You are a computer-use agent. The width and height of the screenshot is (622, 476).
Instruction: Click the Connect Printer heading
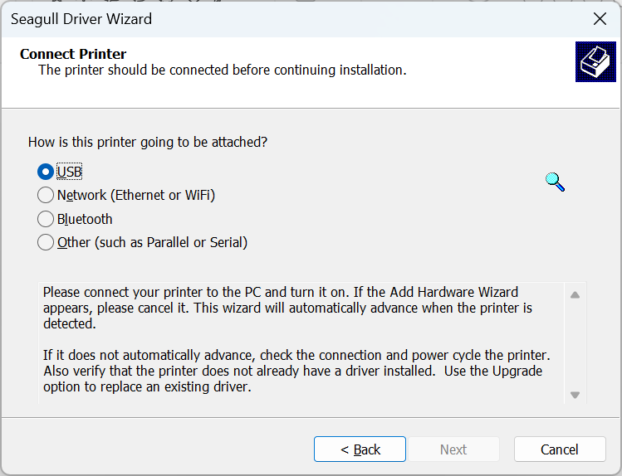(x=73, y=54)
